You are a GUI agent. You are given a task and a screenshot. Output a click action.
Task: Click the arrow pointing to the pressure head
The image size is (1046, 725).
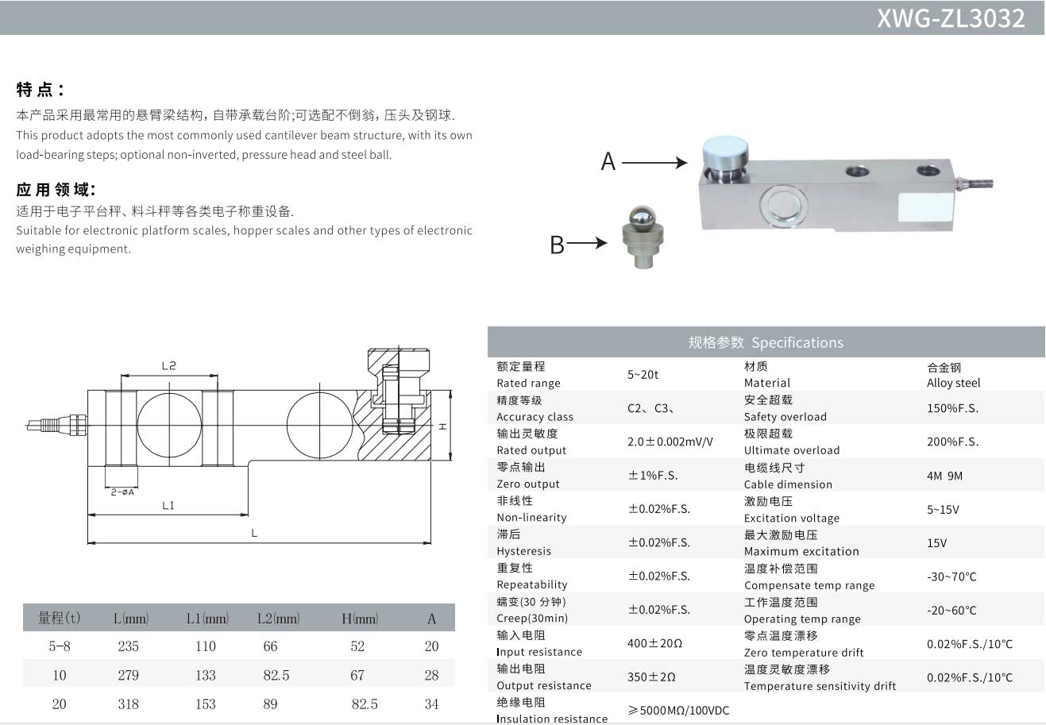coord(654,163)
